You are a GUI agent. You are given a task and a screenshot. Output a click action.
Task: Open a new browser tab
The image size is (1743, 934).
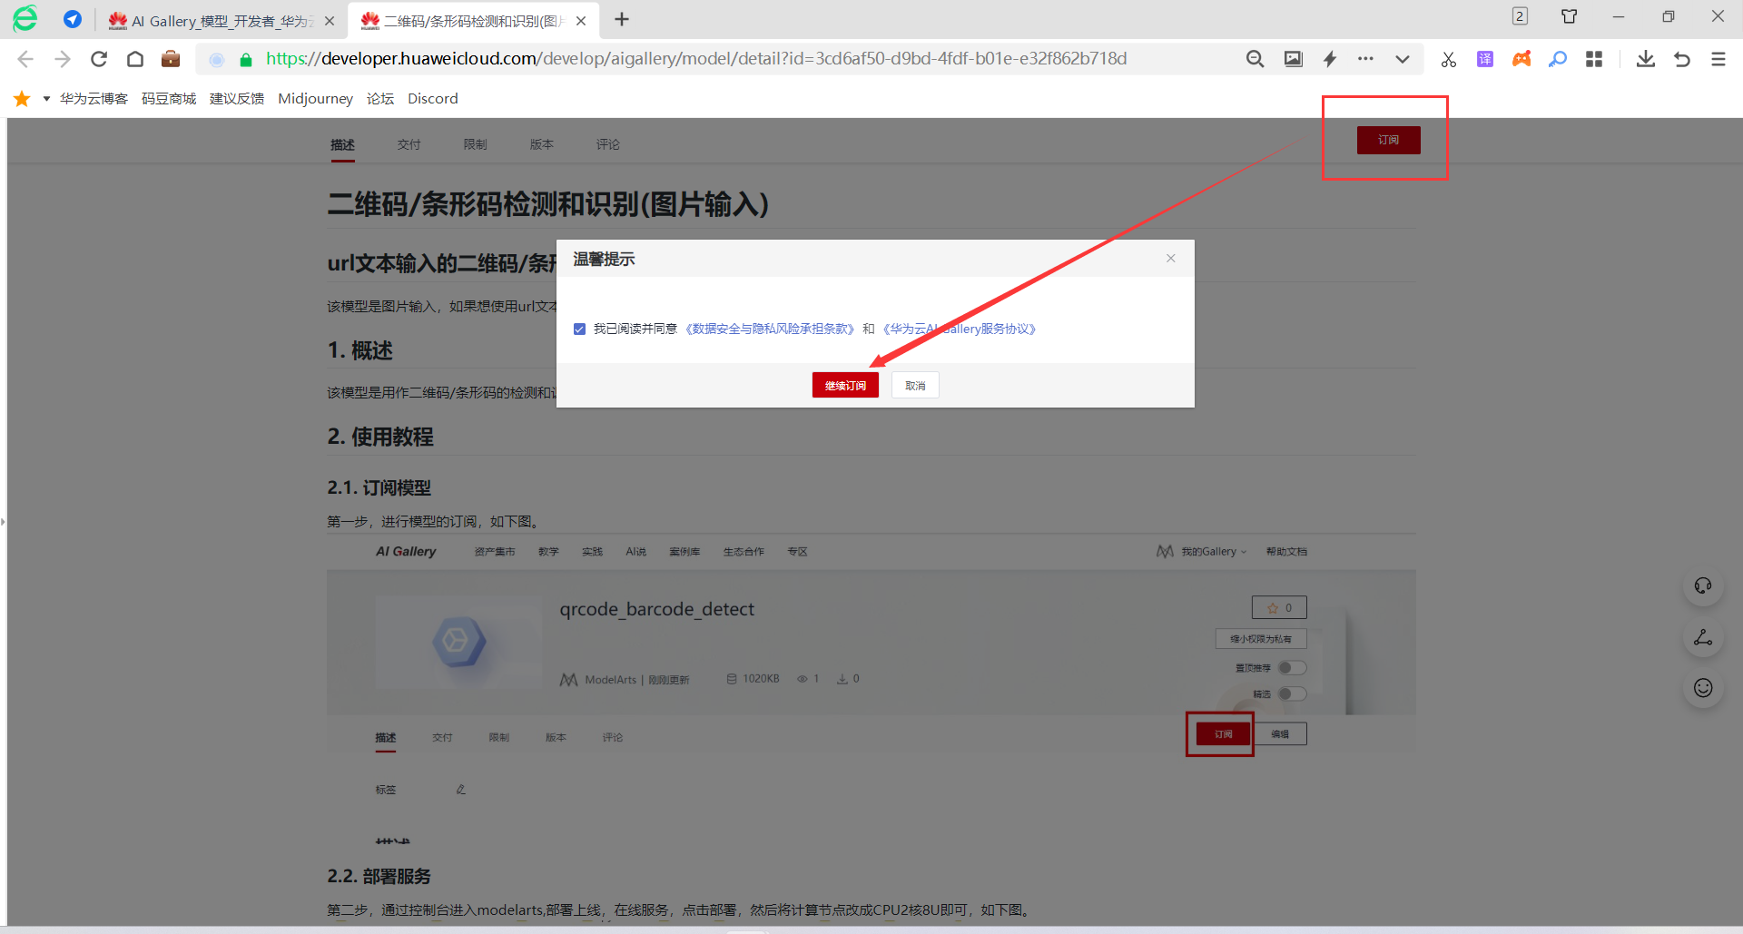tap(622, 20)
